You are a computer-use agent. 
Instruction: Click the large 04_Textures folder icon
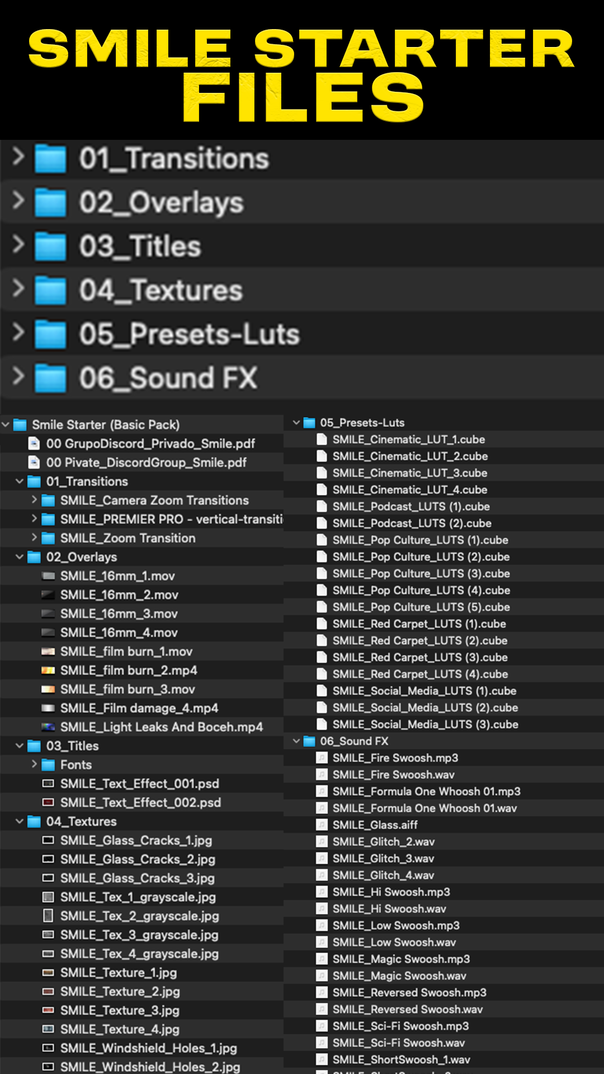51,290
